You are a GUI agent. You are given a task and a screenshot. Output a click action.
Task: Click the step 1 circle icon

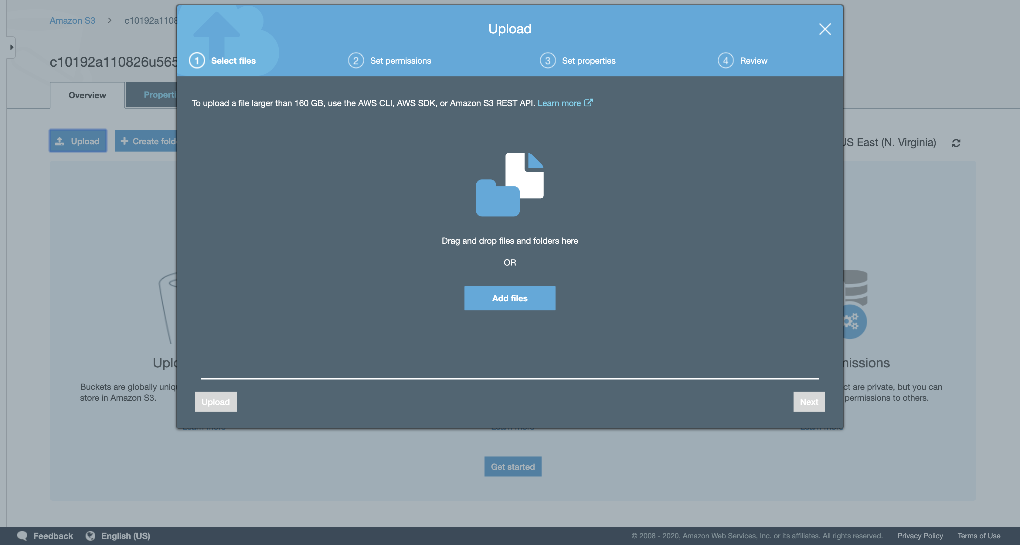197,61
